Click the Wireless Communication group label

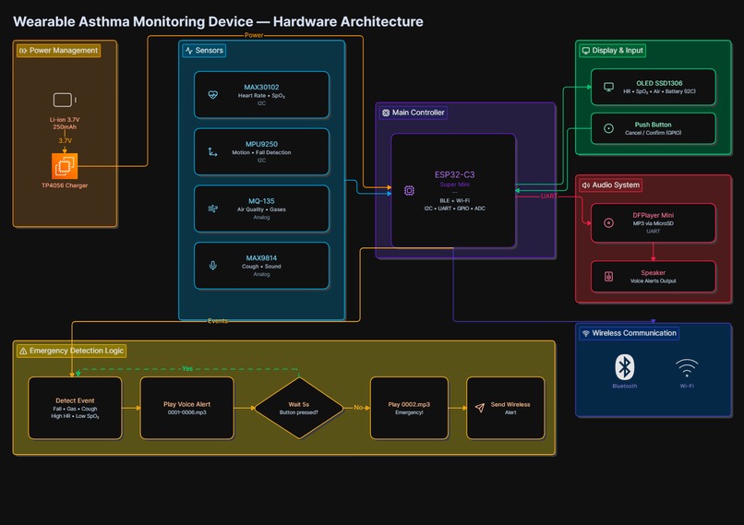pos(634,333)
